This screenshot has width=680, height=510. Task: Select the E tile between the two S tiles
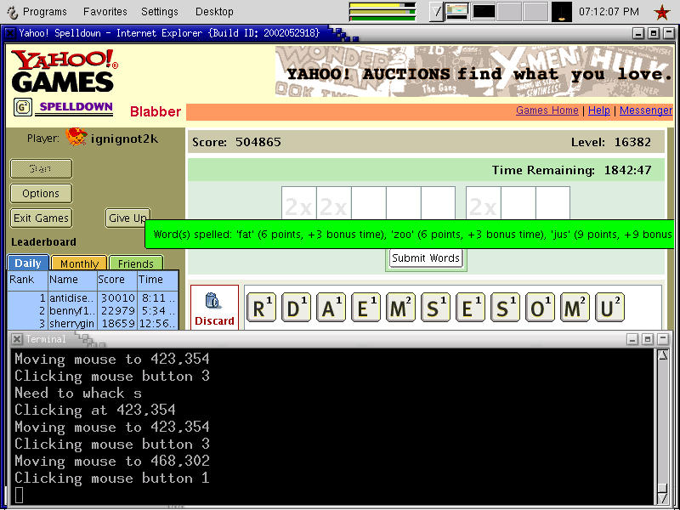[x=470, y=308]
